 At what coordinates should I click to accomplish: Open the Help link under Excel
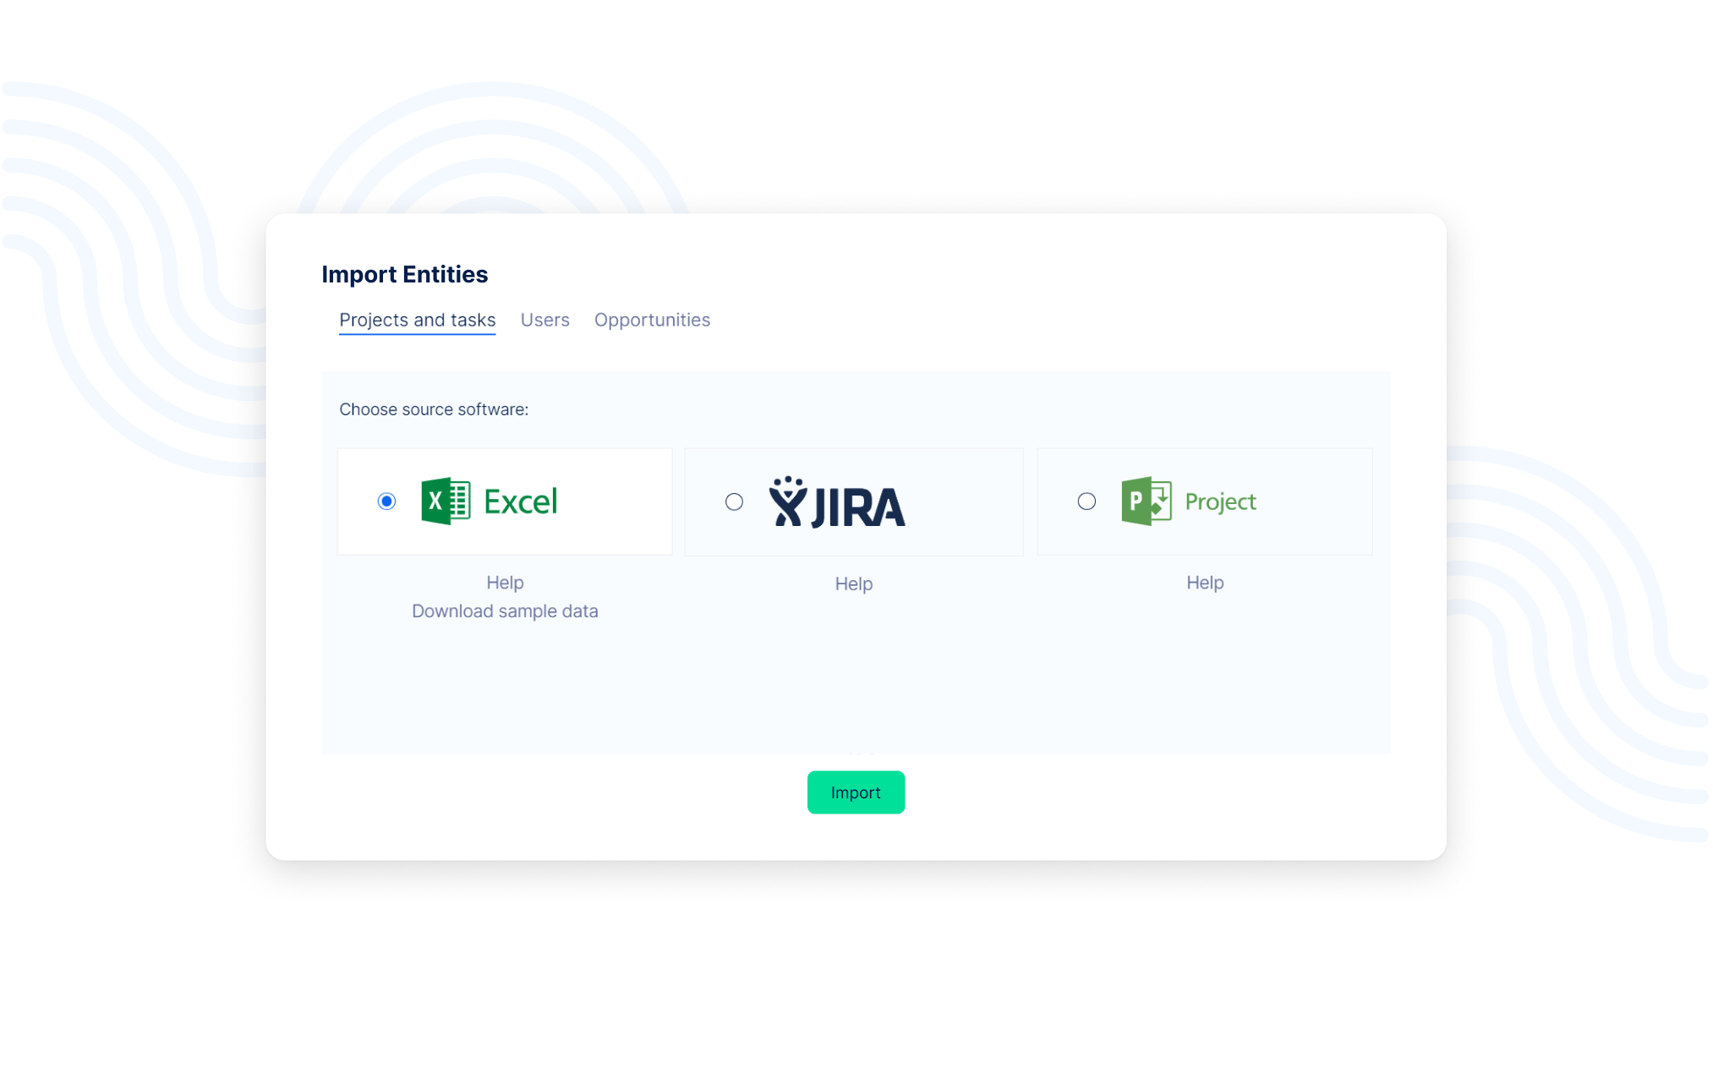click(x=505, y=583)
